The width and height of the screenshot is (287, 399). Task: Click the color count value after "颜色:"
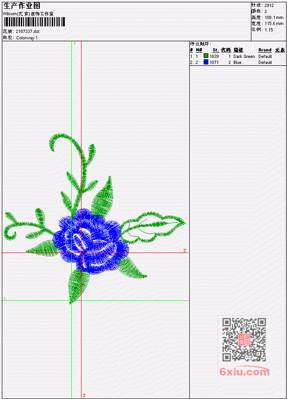(266, 12)
